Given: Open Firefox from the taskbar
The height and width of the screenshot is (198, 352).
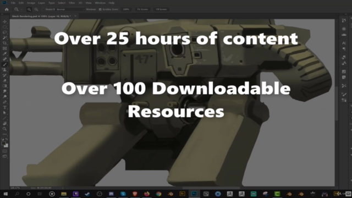Looking at the screenshot, I should coord(147,194).
